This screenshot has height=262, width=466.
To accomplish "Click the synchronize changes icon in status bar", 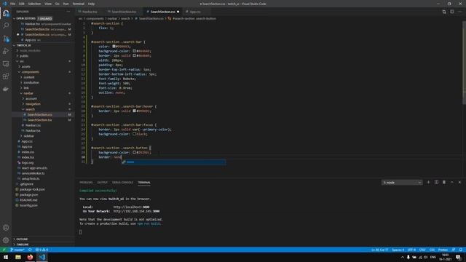I will click(x=30, y=250).
